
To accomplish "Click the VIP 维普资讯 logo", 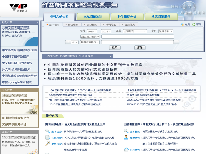I will point(18,8).
